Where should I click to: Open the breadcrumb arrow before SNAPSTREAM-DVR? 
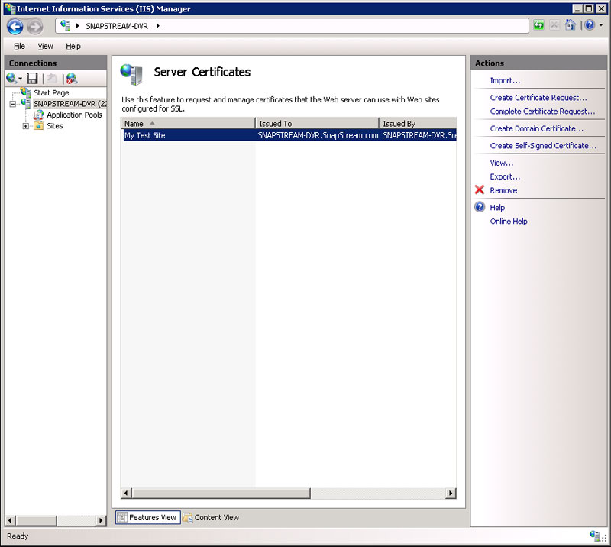78,26
